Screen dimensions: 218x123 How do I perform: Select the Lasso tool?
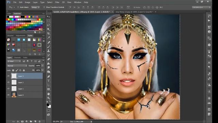point(48,25)
